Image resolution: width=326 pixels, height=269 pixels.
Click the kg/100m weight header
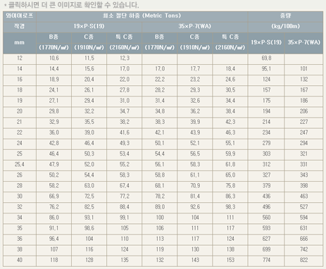285,26
